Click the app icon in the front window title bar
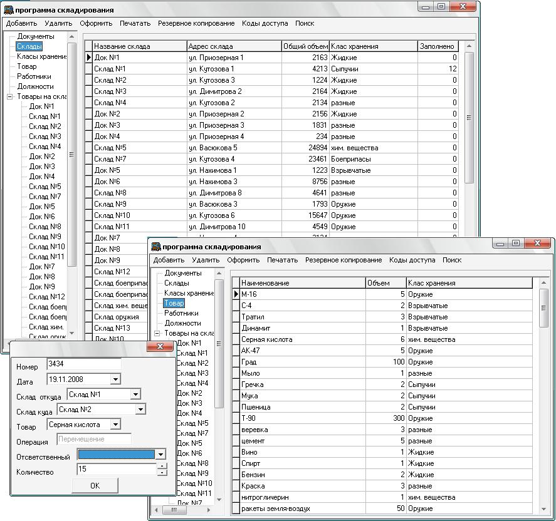 click(155, 247)
